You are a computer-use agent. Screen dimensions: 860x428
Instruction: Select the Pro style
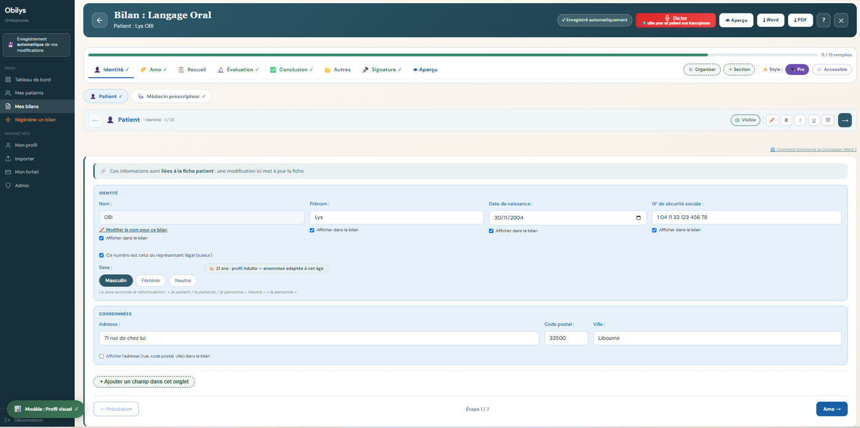pos(797,70)
